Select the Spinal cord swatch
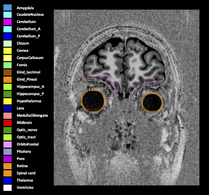 tap(7, 173)
